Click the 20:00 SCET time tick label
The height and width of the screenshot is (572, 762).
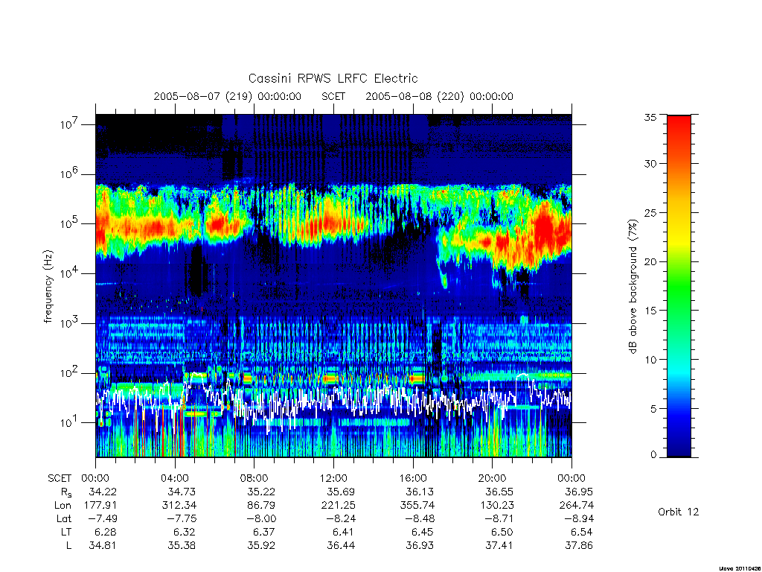[x=492, y=478]
